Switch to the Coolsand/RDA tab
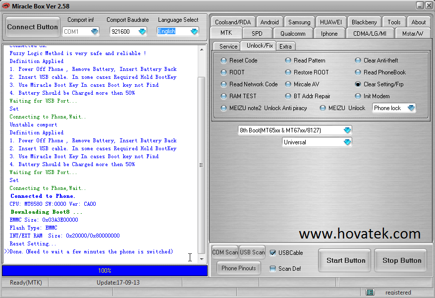 (233, 22)
